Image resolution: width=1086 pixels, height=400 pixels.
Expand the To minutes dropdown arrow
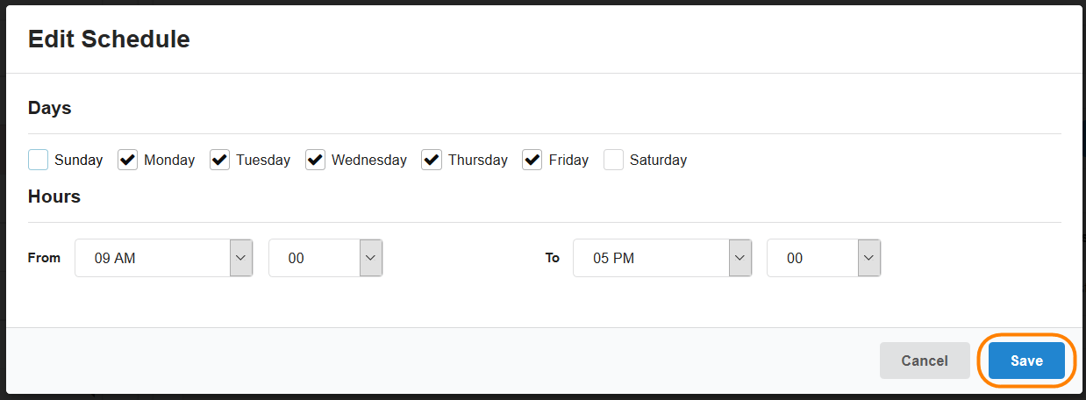coord(869,258)
